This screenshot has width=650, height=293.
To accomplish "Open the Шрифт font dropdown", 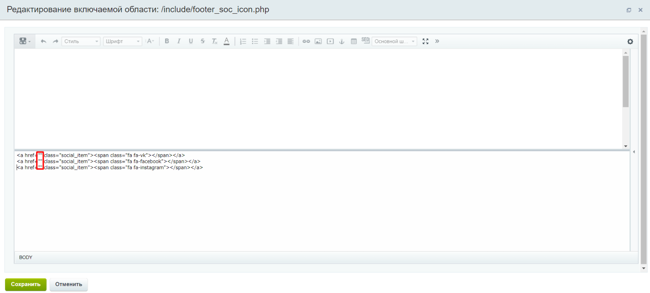I will pyautogui.click(x=122, y=41).
